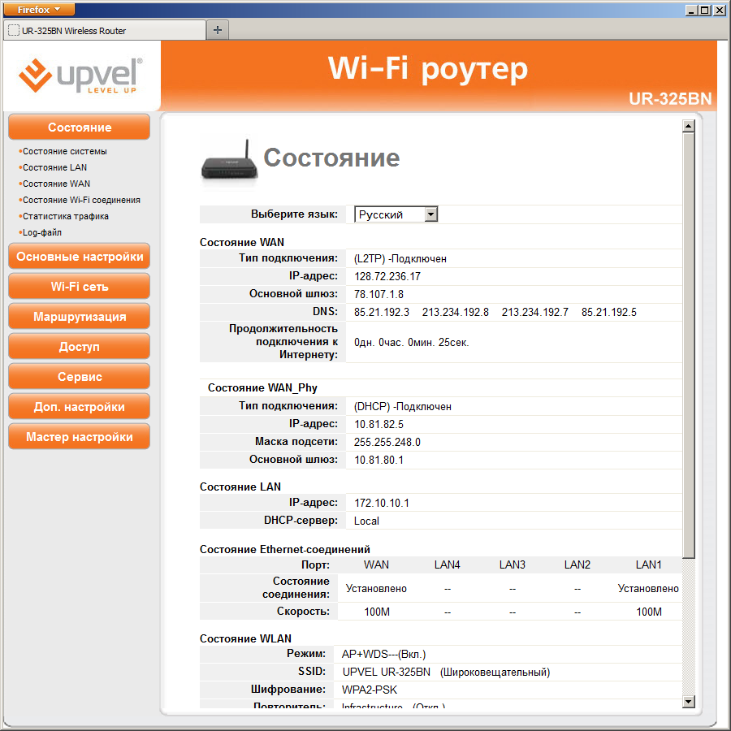The image size is (731, 731).
Task: Click (L2TP) -Подключен connection type
Action: (400, 259)
